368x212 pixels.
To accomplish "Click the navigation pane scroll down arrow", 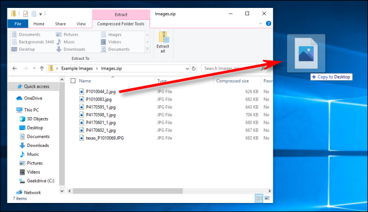I will click(62, 191).
